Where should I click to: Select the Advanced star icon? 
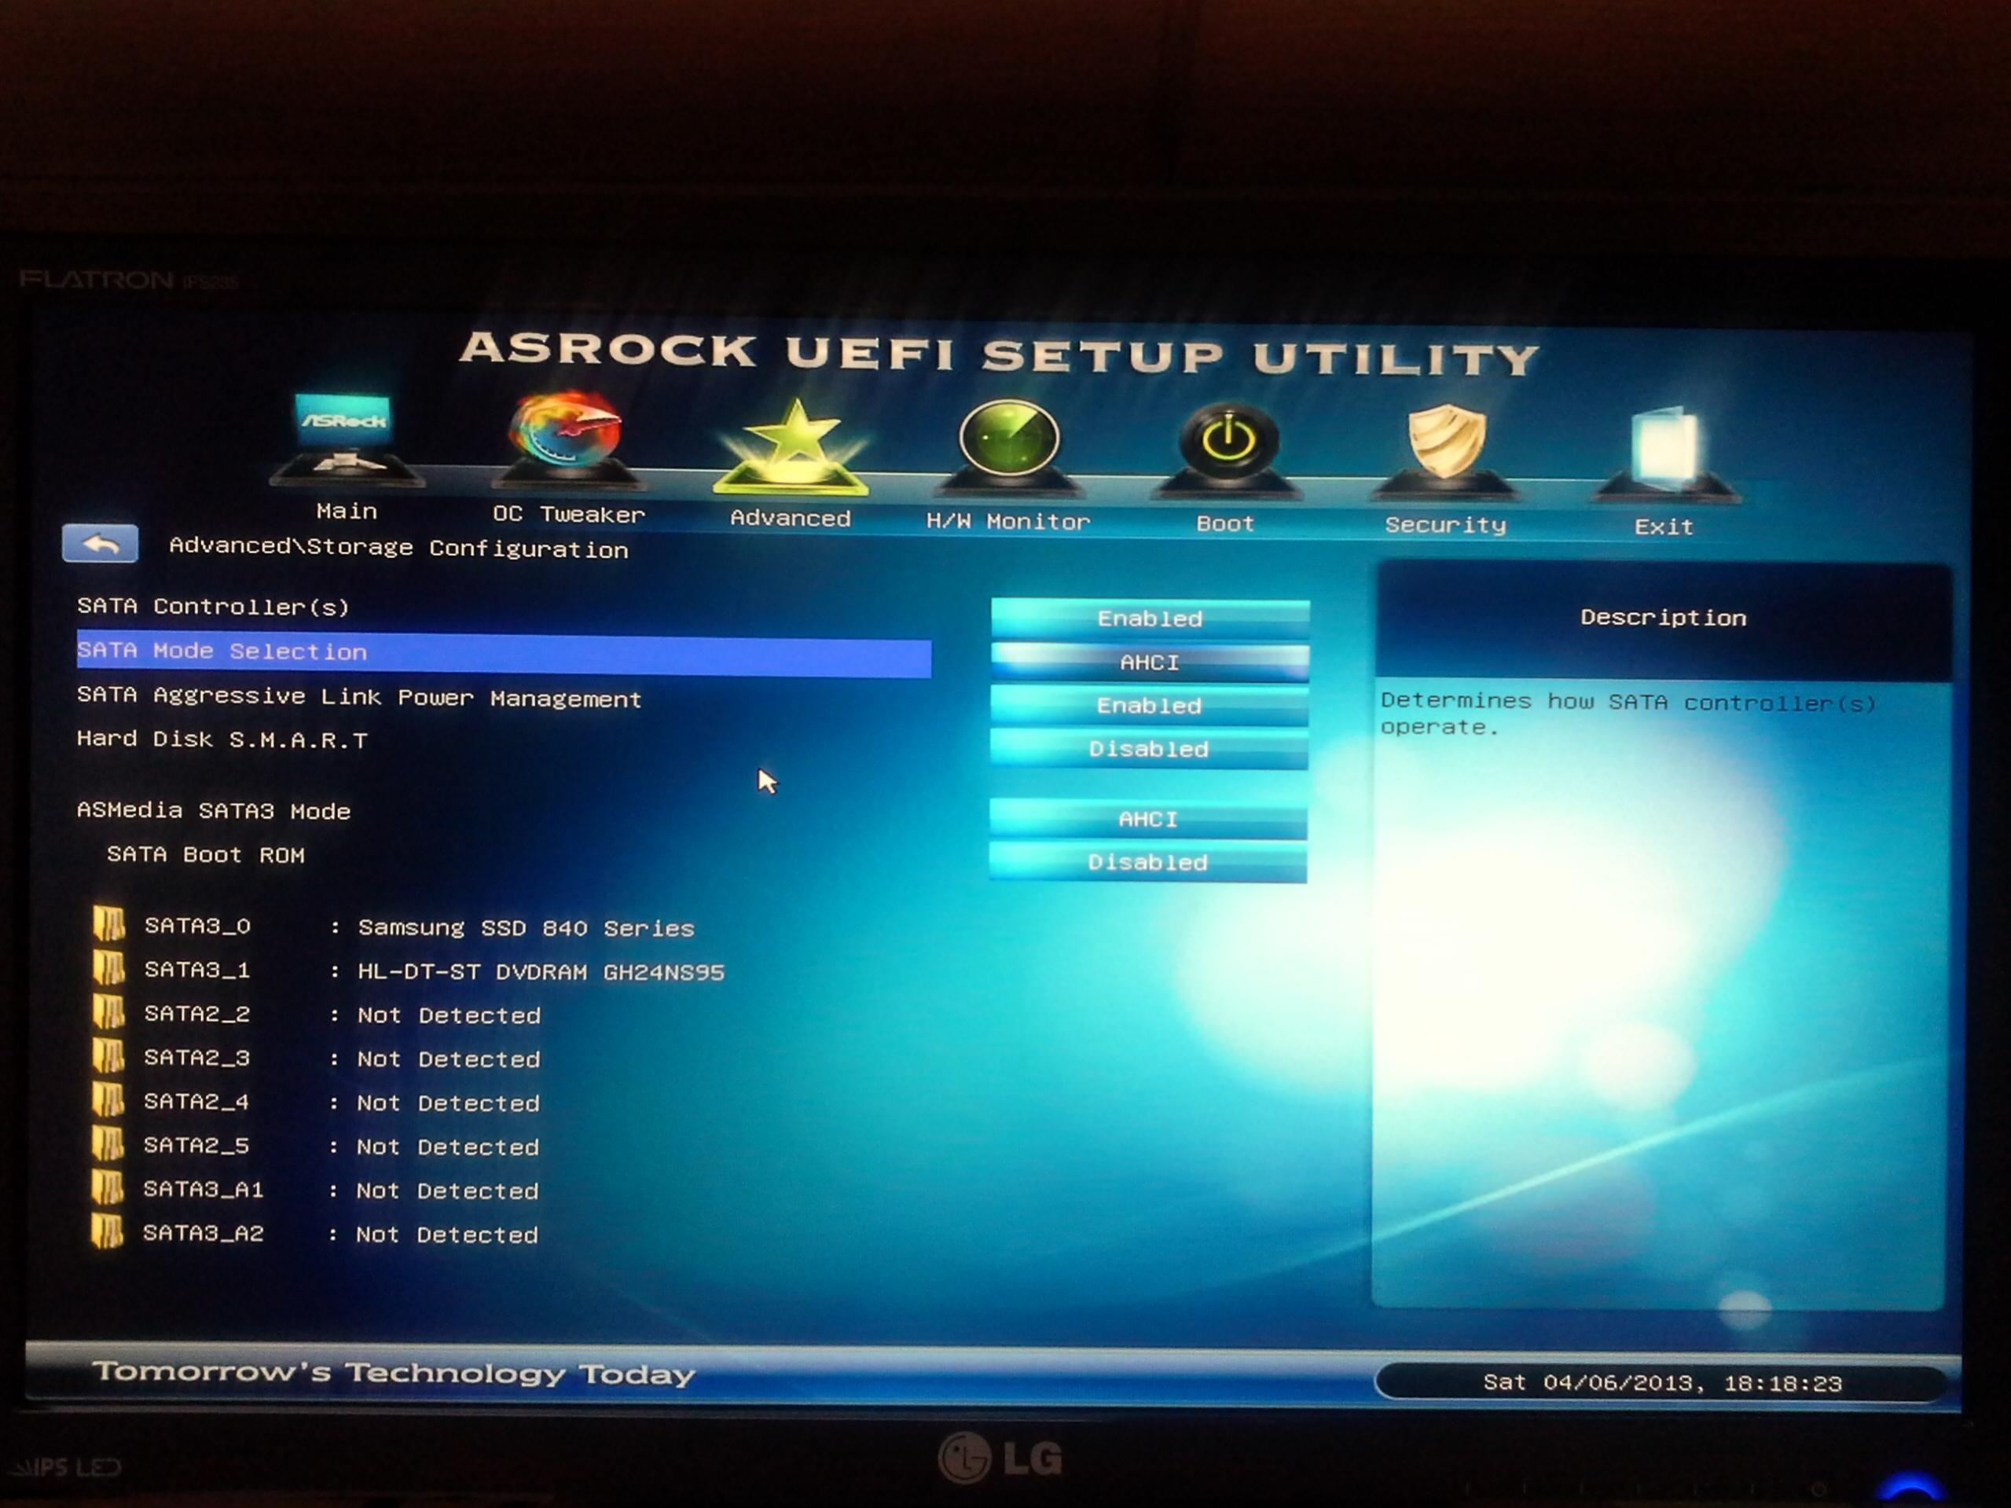(791, 446)
